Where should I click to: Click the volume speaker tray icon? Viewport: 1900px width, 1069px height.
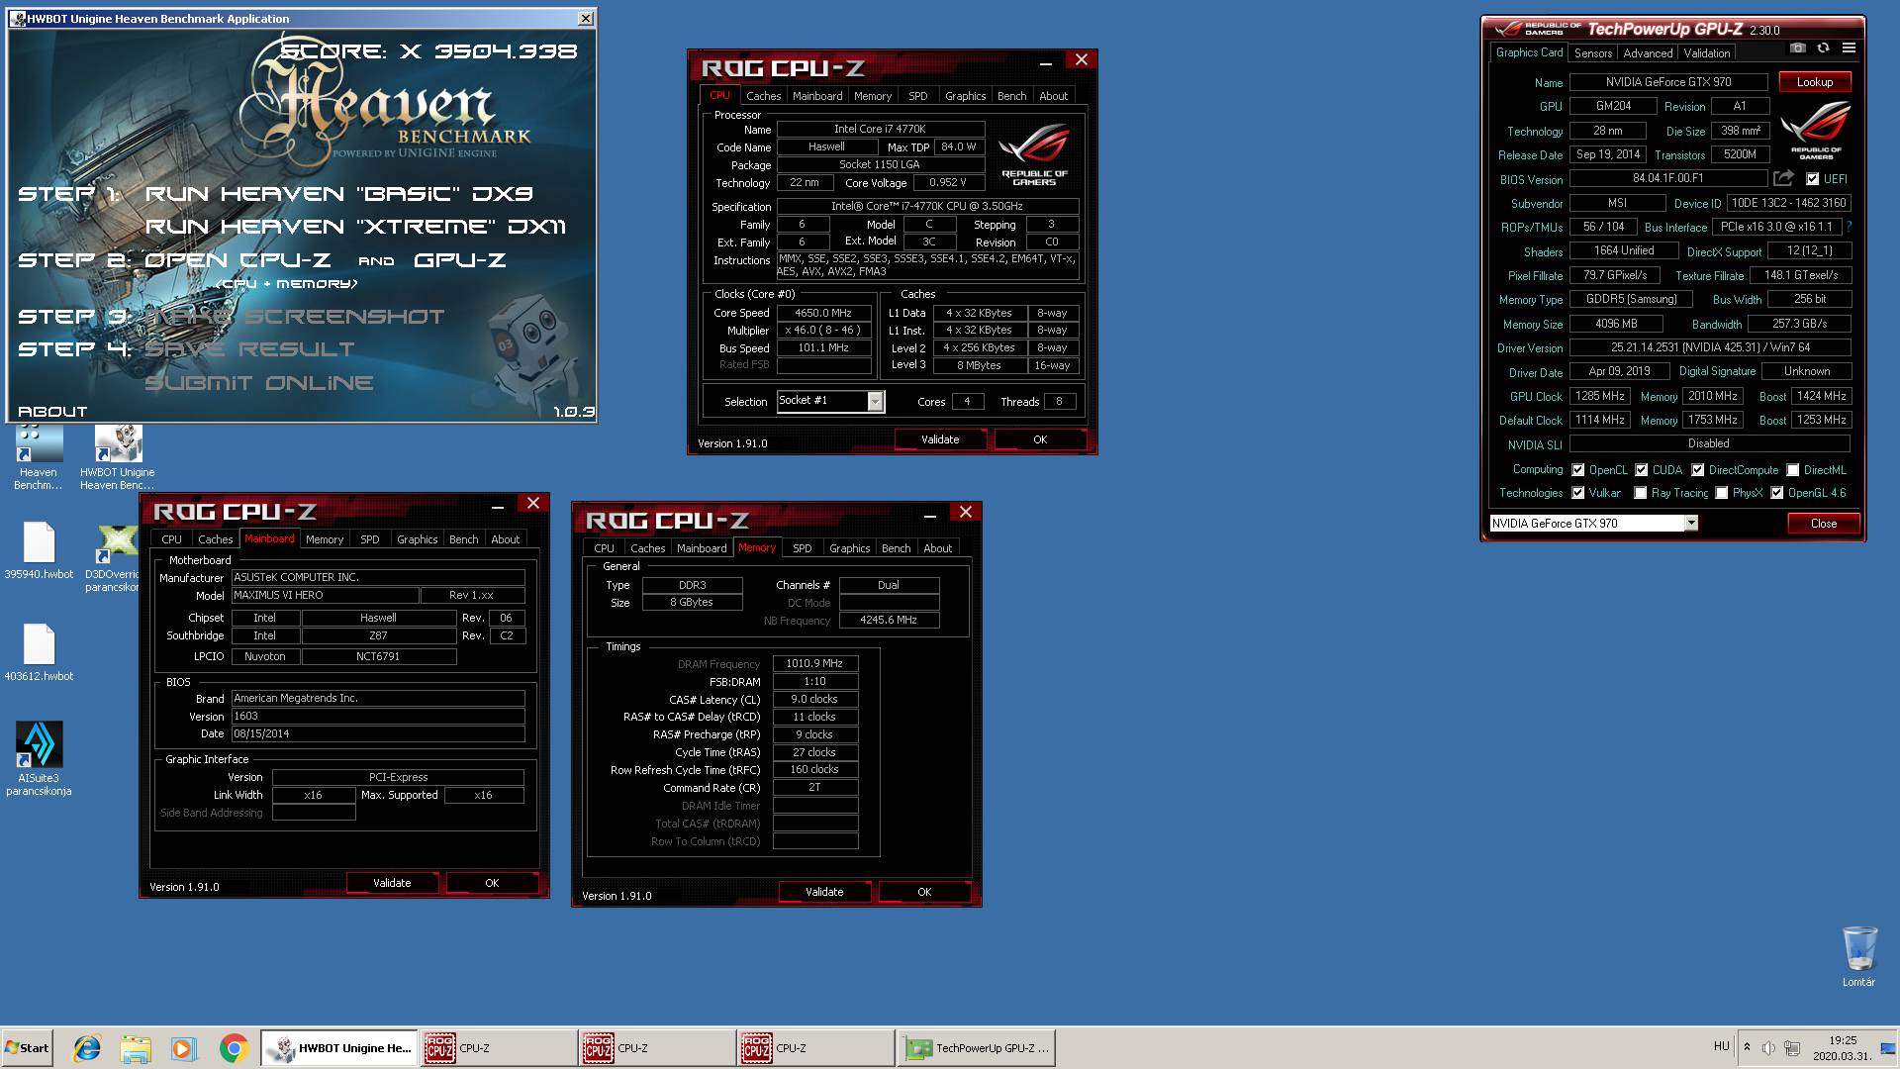pos(1767,1047)
